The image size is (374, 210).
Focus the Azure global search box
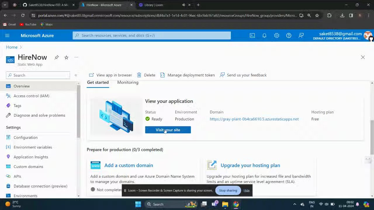pos(152,36)
